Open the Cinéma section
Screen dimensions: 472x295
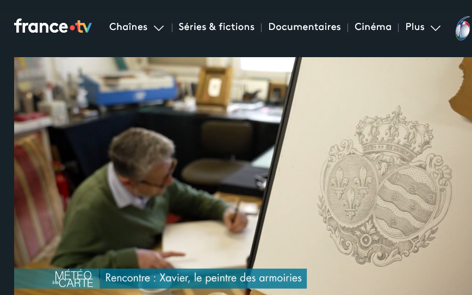(373, 27)
